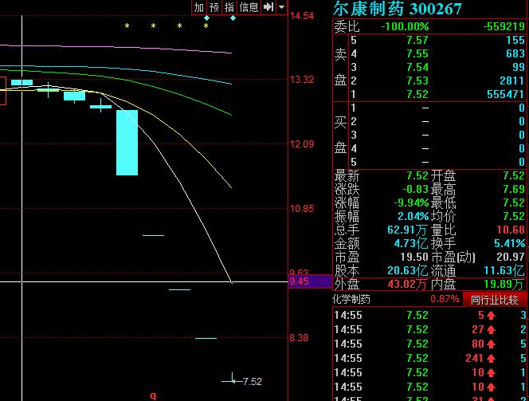Click the 金额 value 4.73亿
The width and height of the screenshot is (529, 401).
[x=411, y=243]
